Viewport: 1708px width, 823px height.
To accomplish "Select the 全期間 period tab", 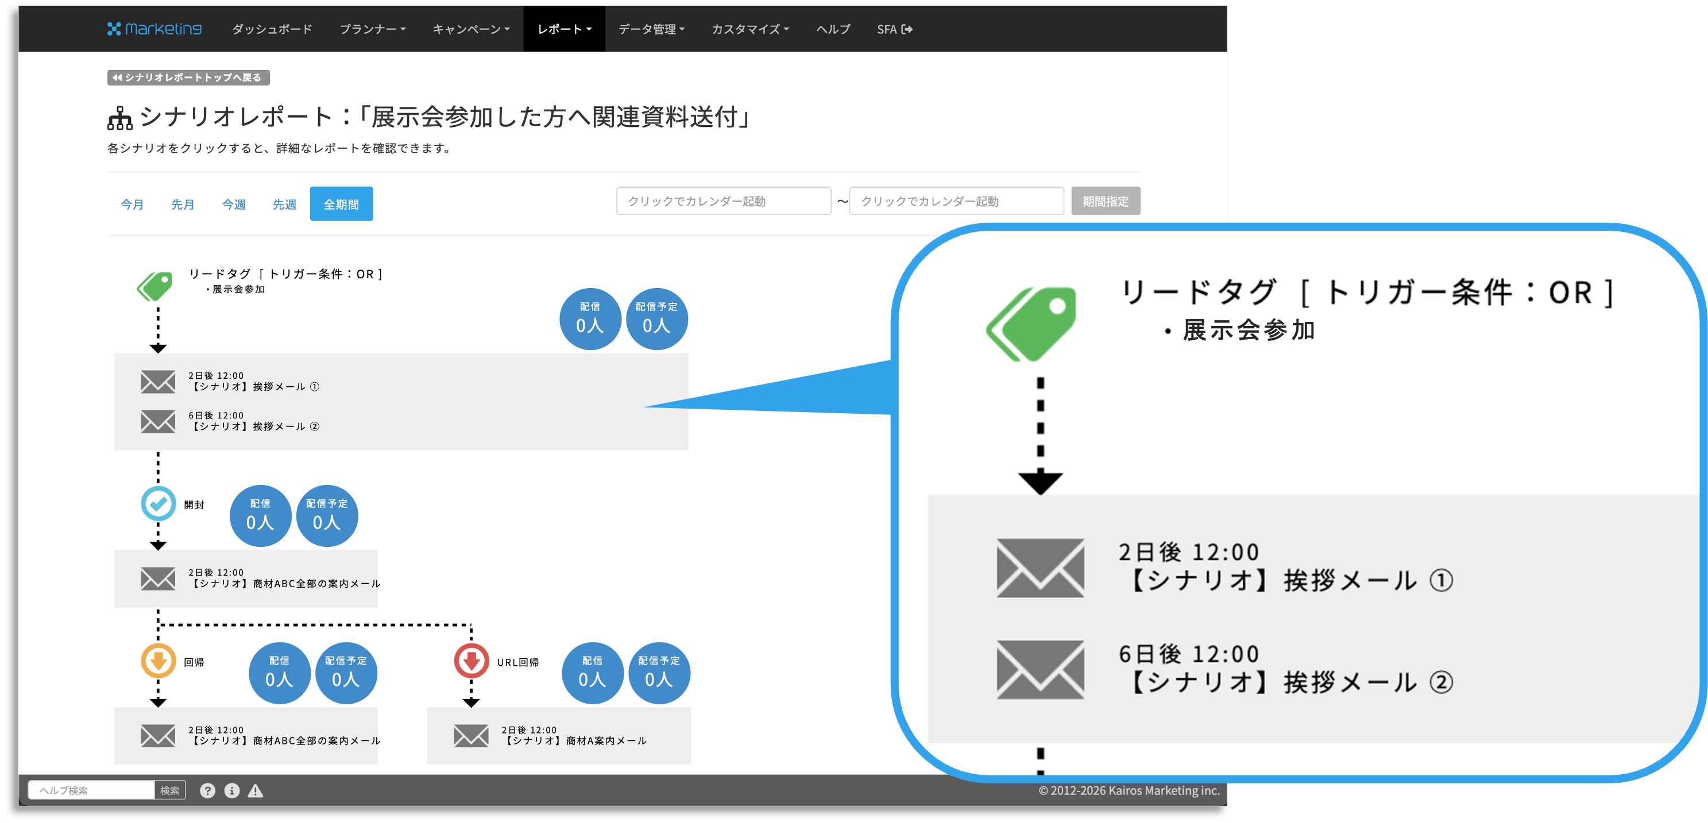I will point(342,204).
